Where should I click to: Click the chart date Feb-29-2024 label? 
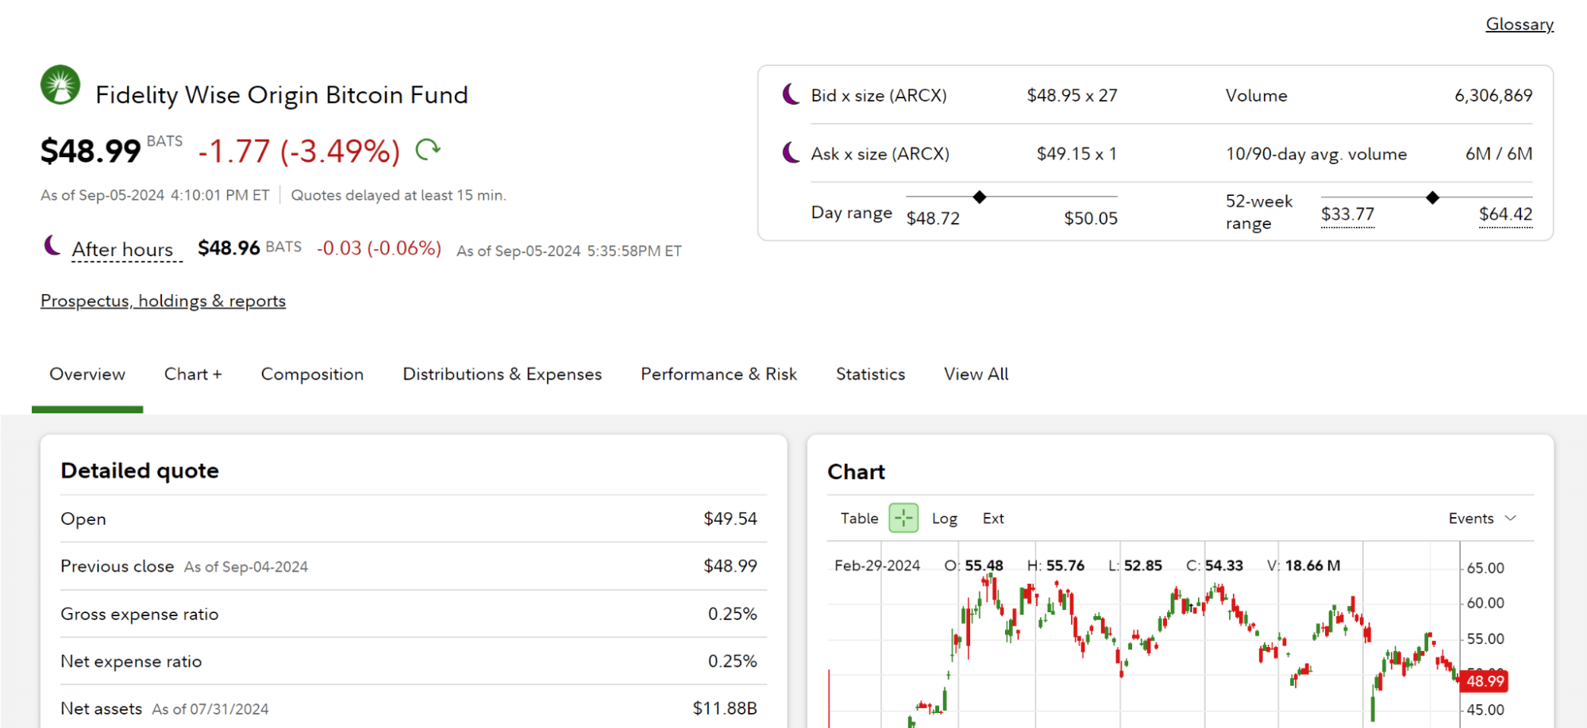tap(877, 565)
